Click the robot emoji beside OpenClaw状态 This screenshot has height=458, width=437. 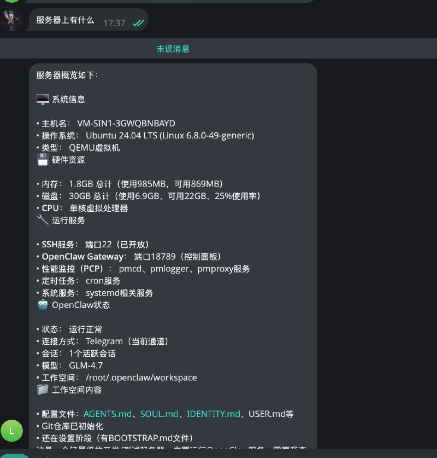[43, 305]
